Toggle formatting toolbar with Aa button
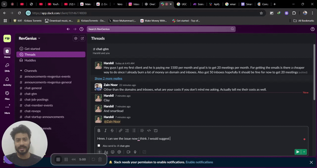This screenshot has width=317, height=168. tap(106, 152)
